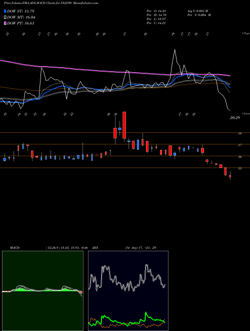This screenshot has width=250, height=331.
Task: Click the 16 price axis label
Action: tap(239, 157)
